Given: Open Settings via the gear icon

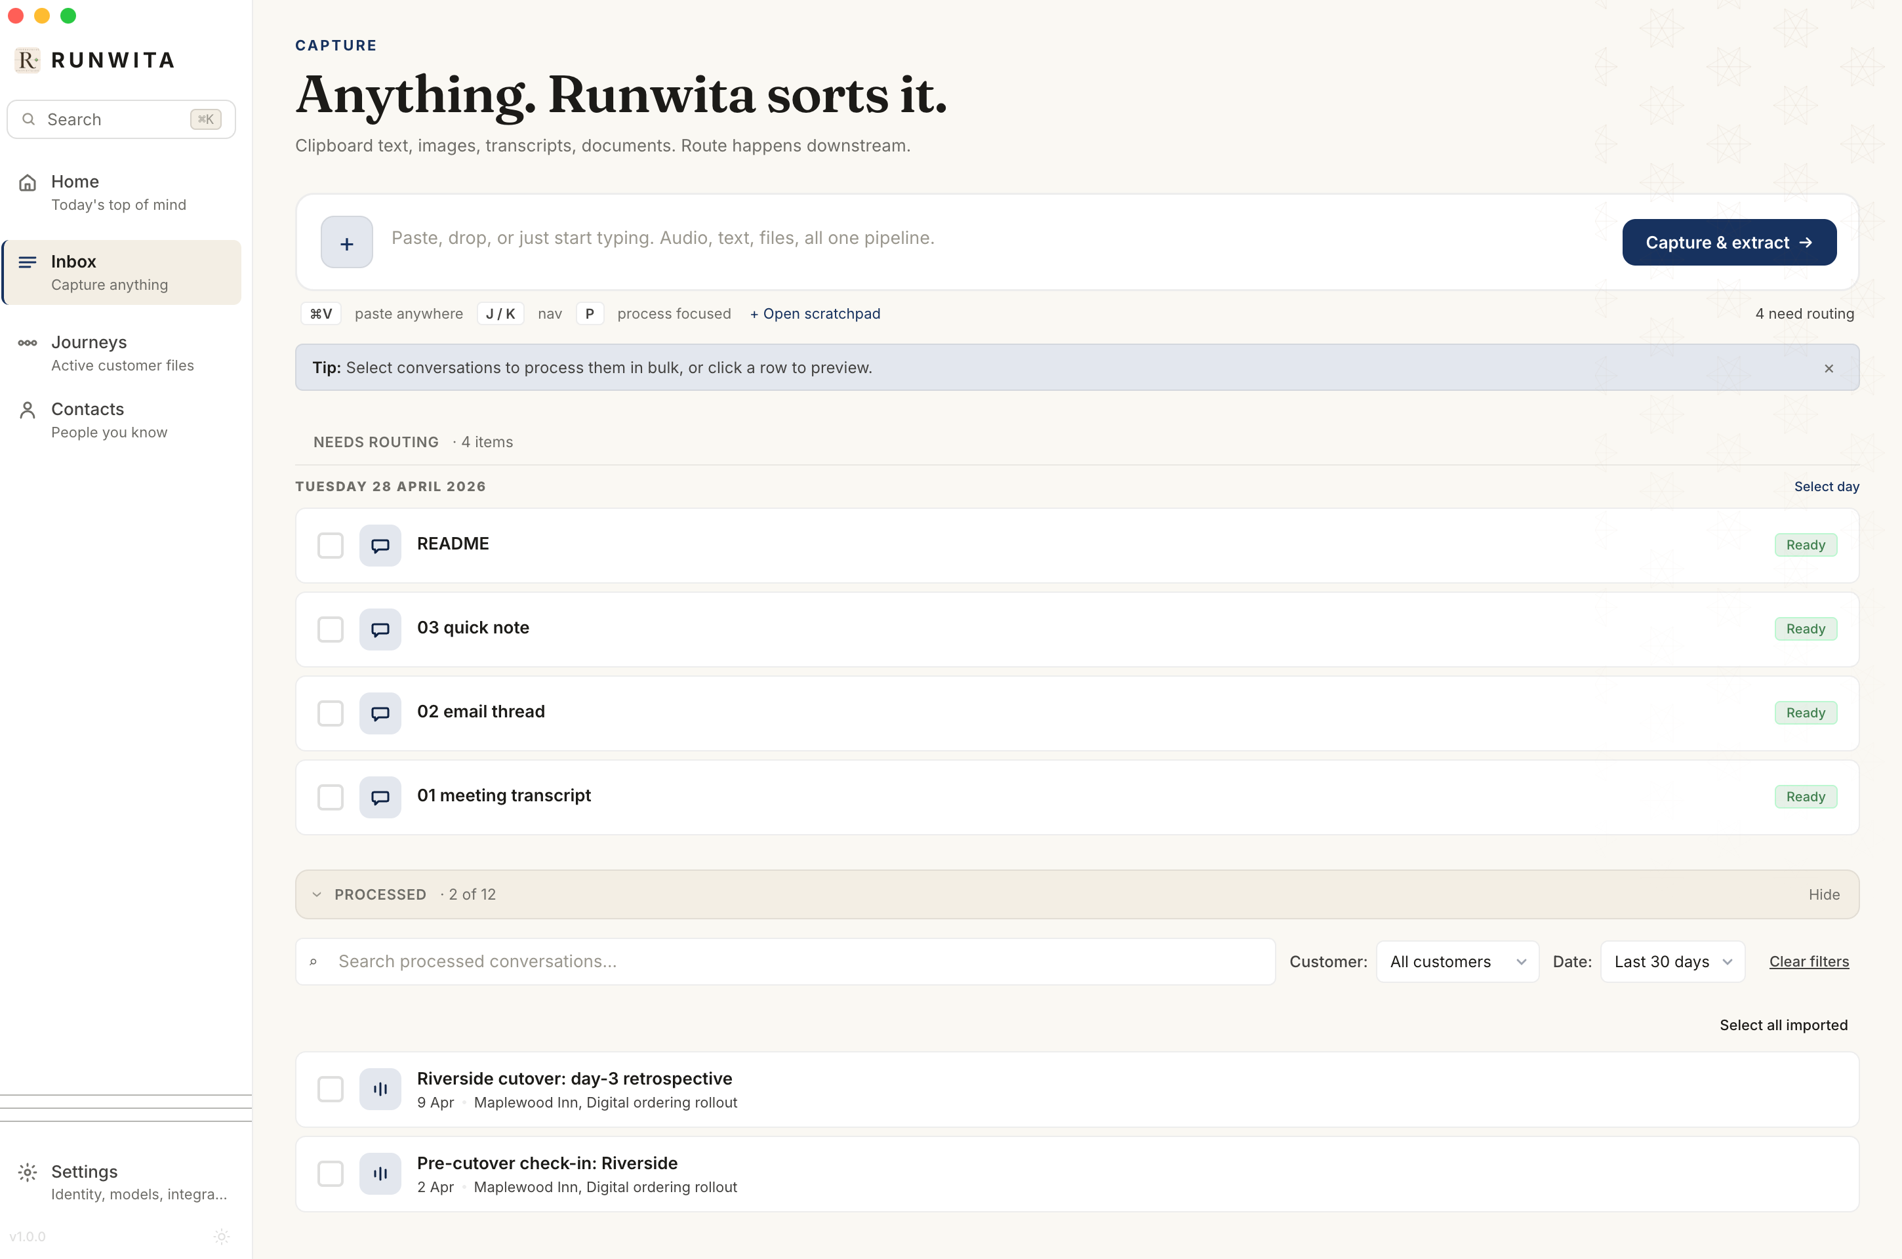Looking at the screenshot, I should point(28,1172).
